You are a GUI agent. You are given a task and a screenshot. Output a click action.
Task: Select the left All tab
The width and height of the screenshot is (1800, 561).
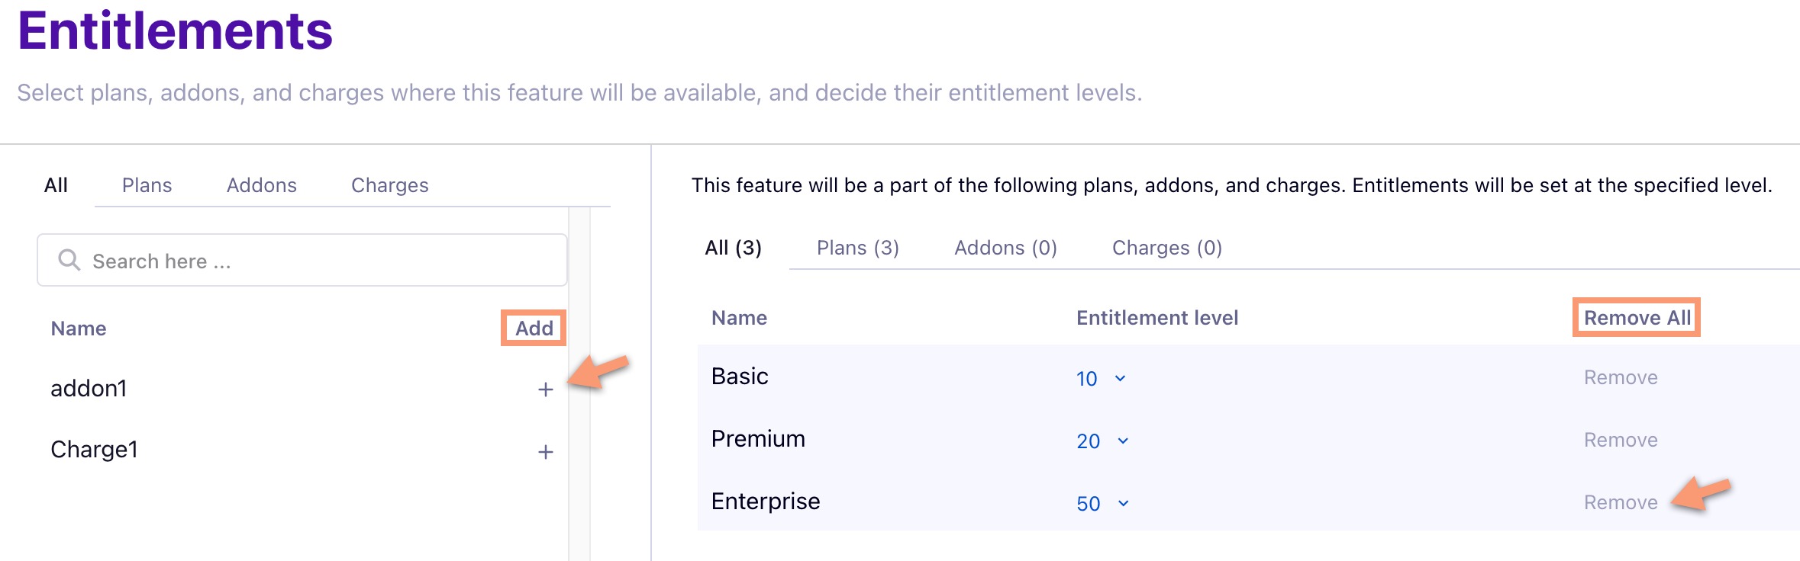pyautogui.click(x=56, y=185)
